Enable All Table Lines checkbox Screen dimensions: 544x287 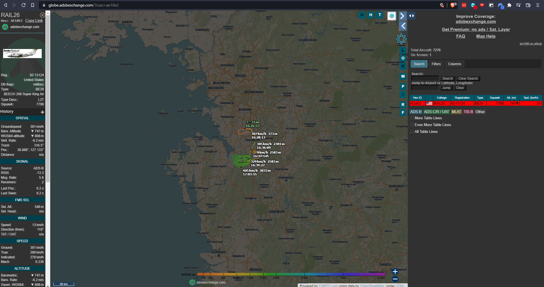tap(412, 131)
